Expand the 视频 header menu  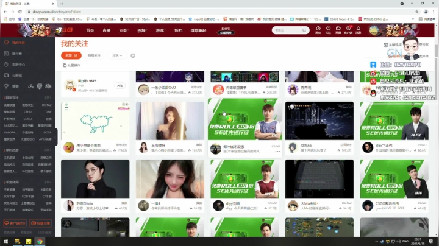coord(142,30)
